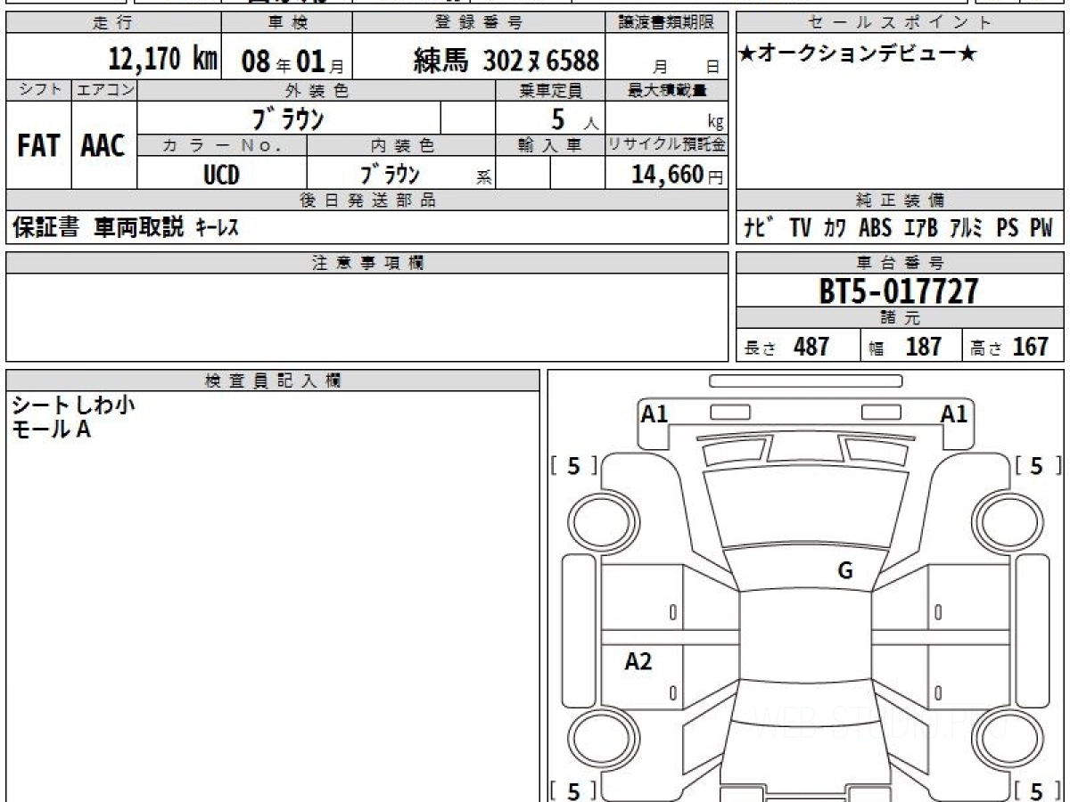Select エアB in equipment list
Viewport: 1070px width, 802px height.
click(x=920, y=228)
